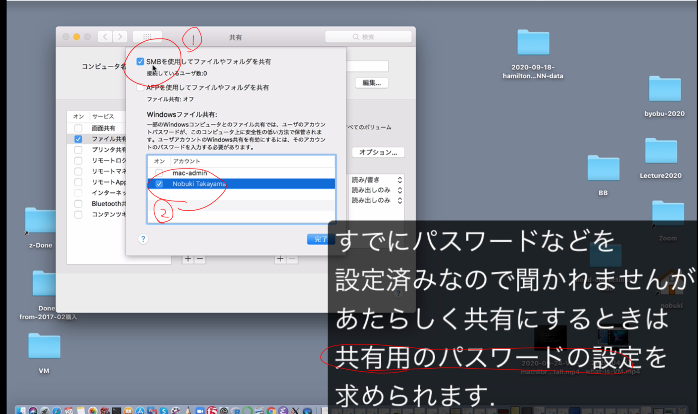Enable AFPを使用してファイルやフォルダを共有 checkbox
The image size is (698, 414).
click(140, 87)
